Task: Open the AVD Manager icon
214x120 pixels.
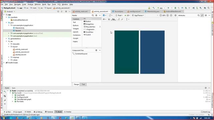Action: [x=197, y=8]
